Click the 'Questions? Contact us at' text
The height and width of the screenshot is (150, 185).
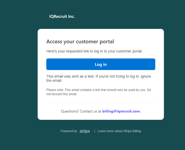click(81, 111)
